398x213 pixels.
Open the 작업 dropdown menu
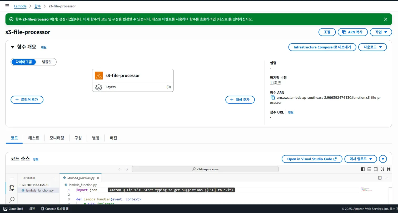tap(381, 32)
